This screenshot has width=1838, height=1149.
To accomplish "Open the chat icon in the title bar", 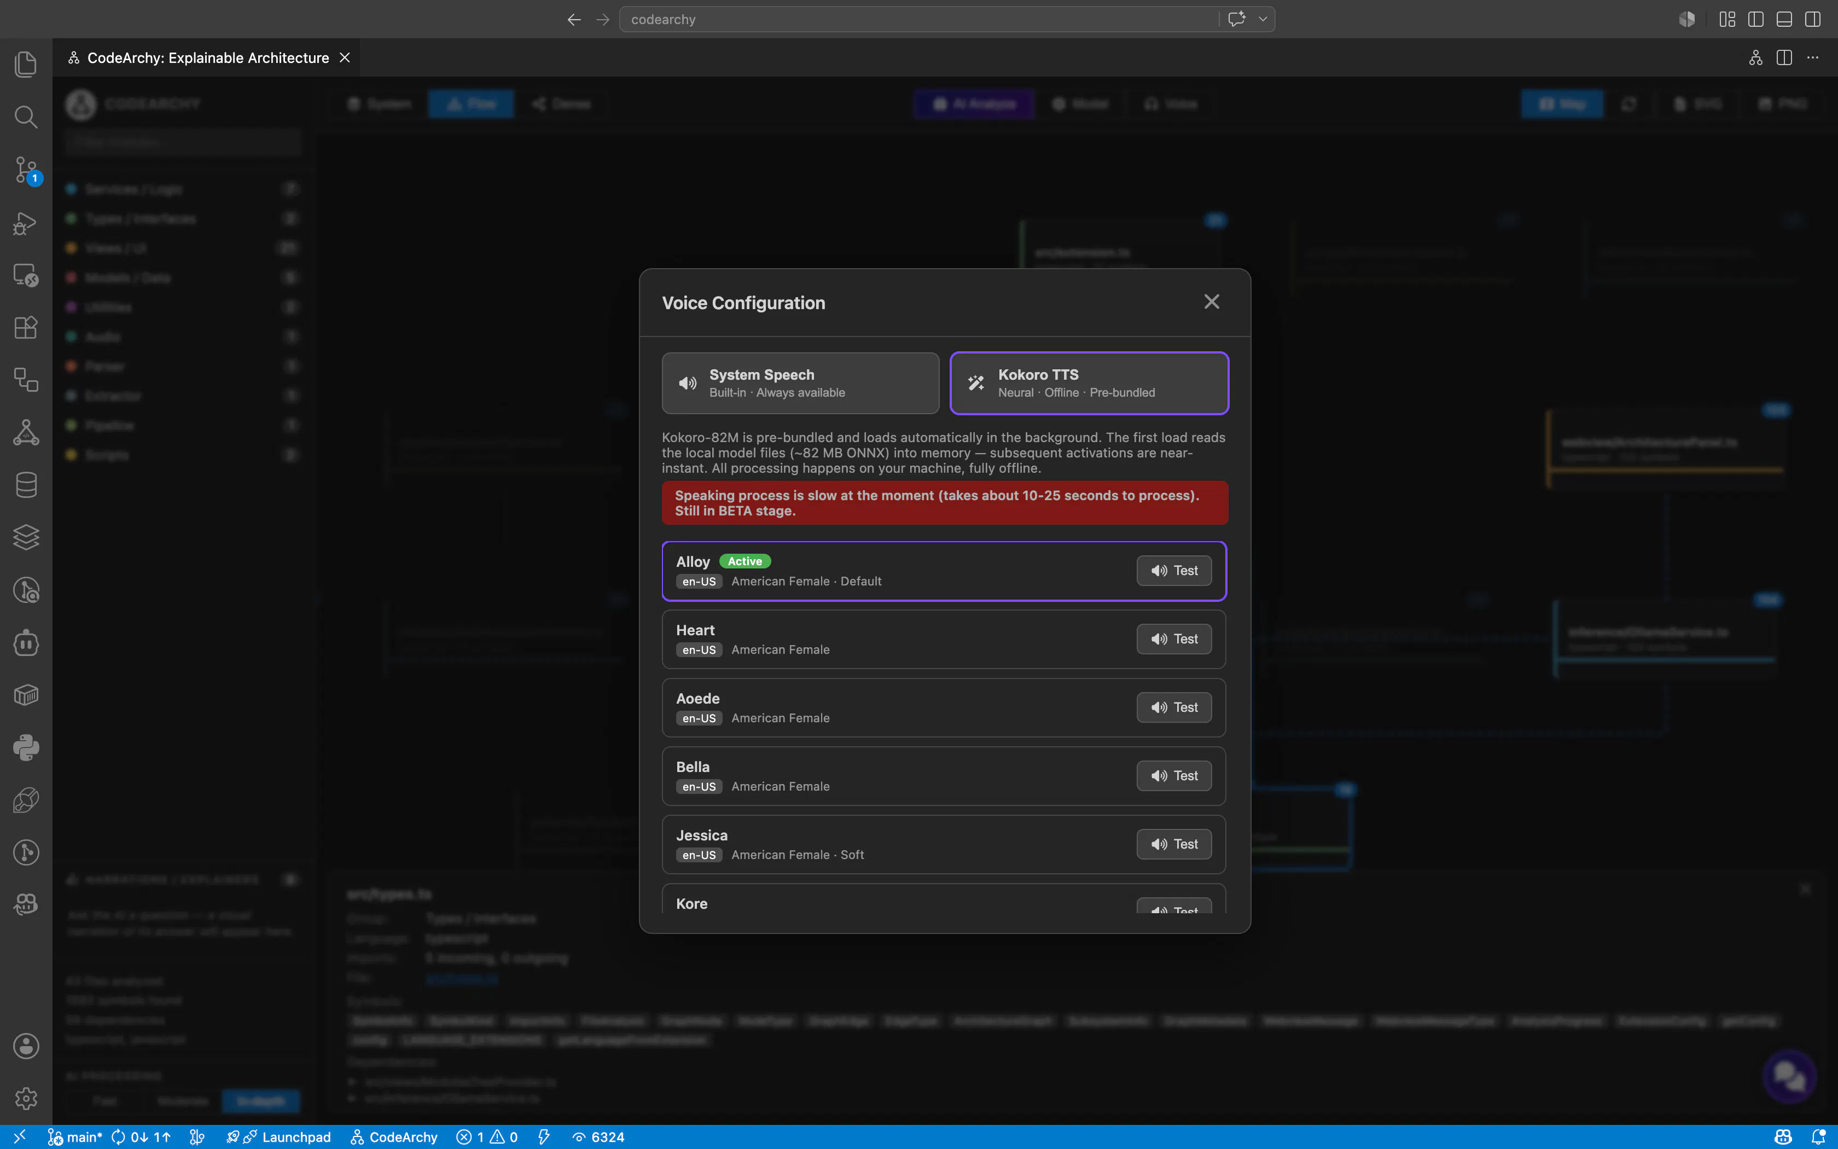I will (1236, 19).
